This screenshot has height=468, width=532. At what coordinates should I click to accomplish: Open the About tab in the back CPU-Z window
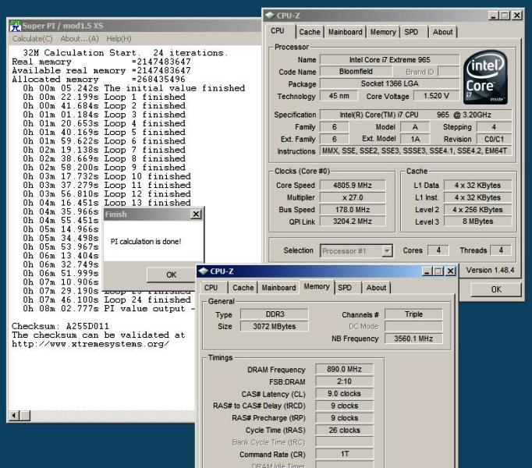click(443, 32)
